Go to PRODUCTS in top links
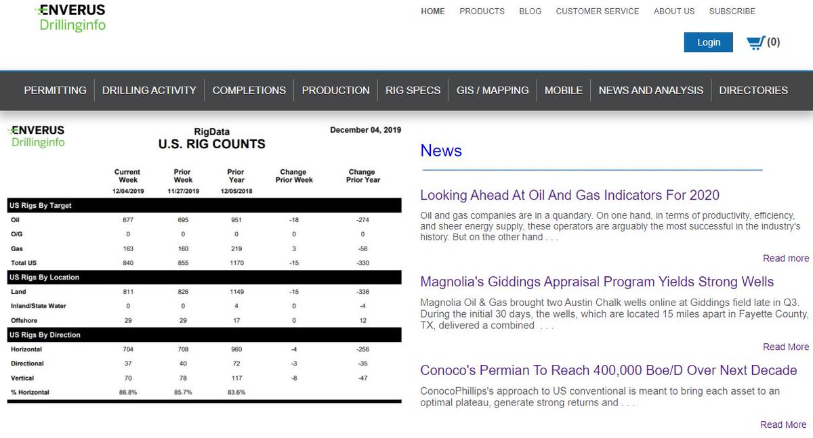 pyautogui.click(x=482, y=12)
